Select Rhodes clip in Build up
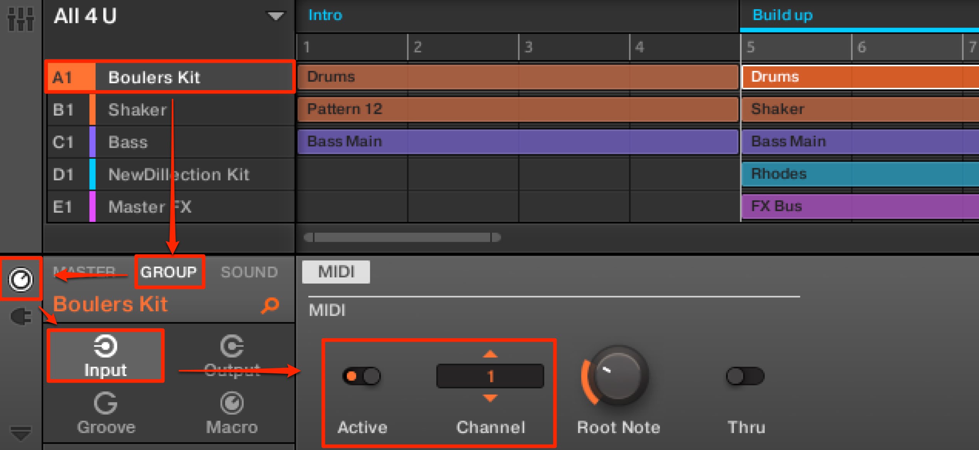 [x=860, y=174]
